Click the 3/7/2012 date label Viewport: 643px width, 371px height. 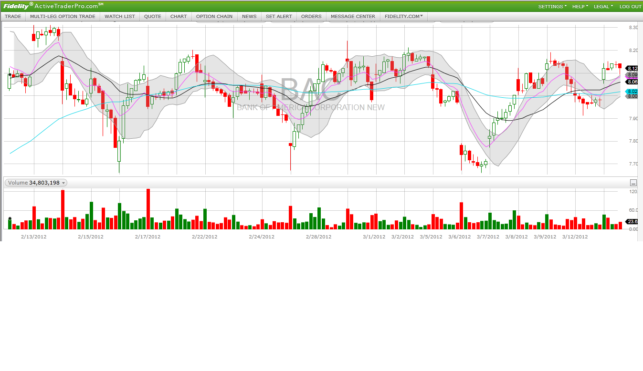(x=488, y=237)
